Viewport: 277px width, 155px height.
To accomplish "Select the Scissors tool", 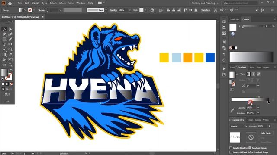I will (x=4, y=50).
